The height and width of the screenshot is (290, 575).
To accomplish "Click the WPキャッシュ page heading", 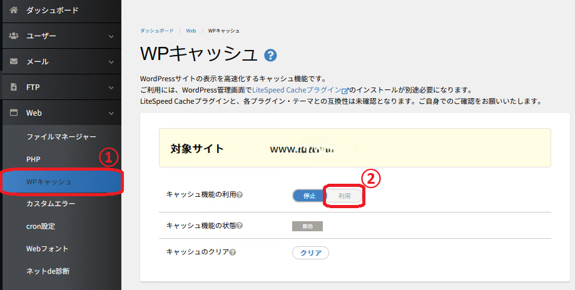I will tap(199, 54).
